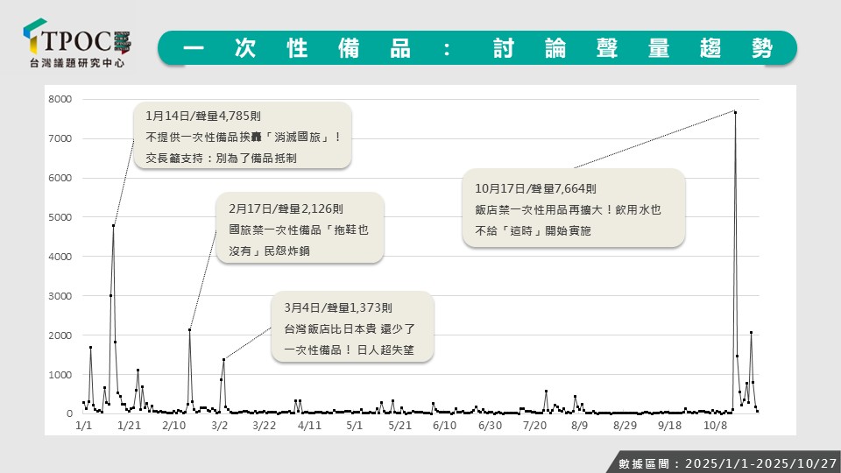Click the October 17 peak data point
841x473 pixels.
(735, 112)
